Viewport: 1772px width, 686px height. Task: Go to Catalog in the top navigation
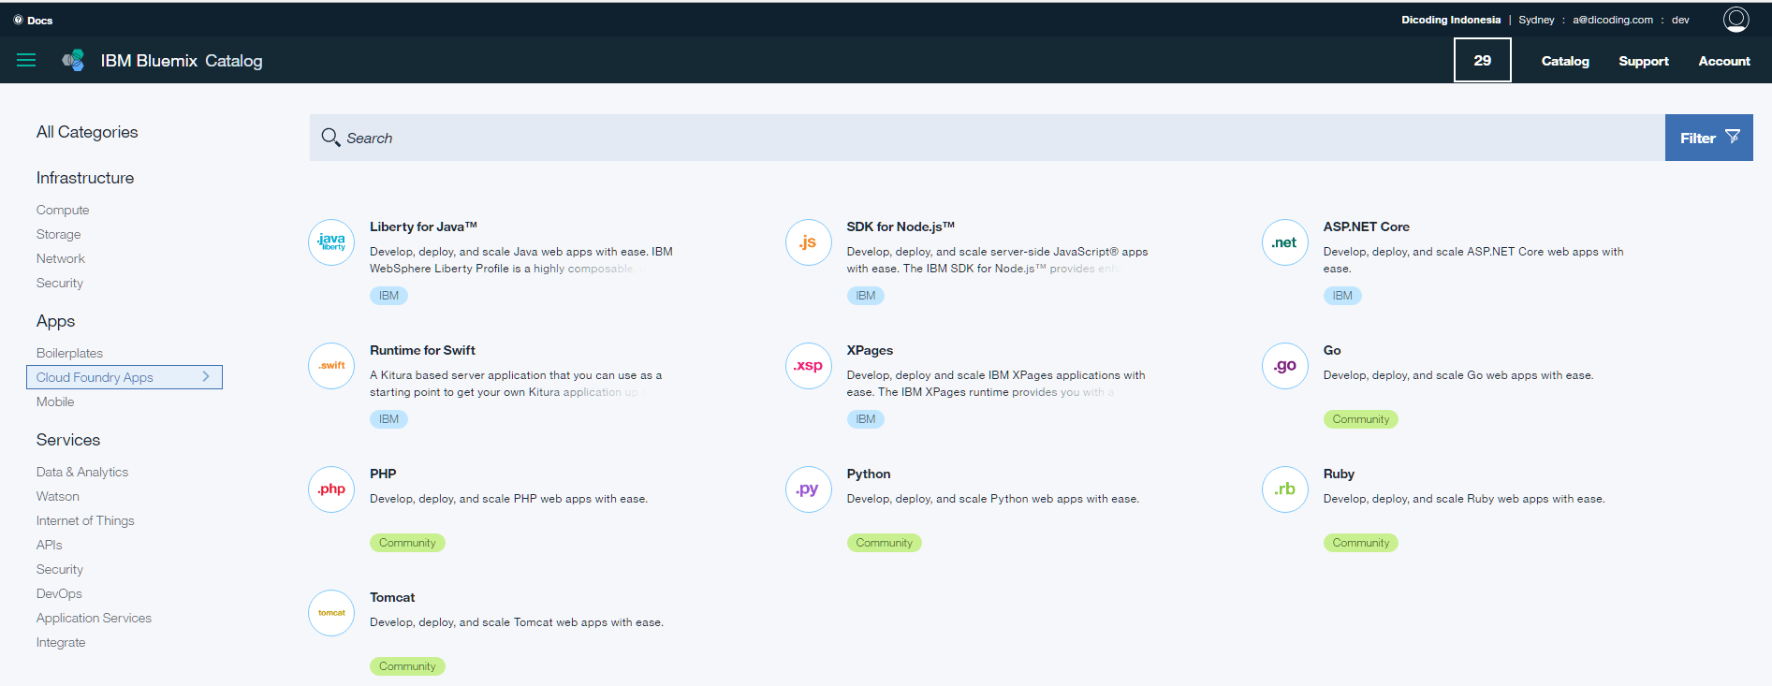tap(1565, 61)
